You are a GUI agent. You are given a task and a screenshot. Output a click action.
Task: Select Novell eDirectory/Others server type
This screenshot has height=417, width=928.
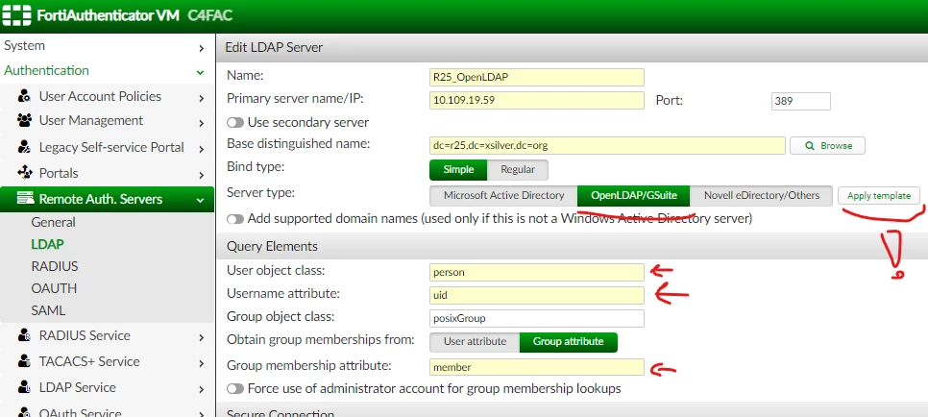(x=761, y=195)
